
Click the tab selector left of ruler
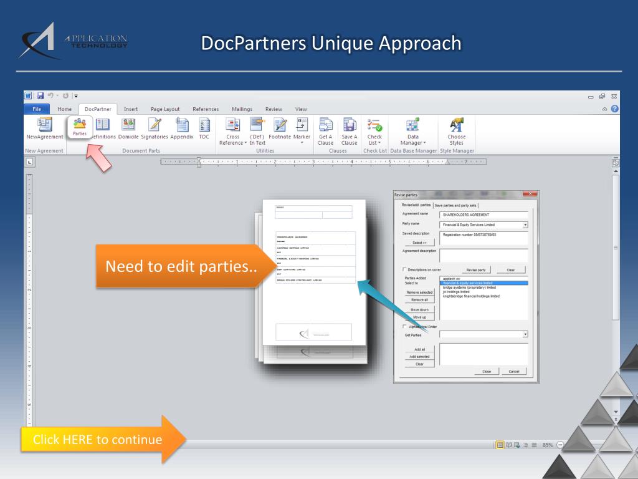click(30, 162)
